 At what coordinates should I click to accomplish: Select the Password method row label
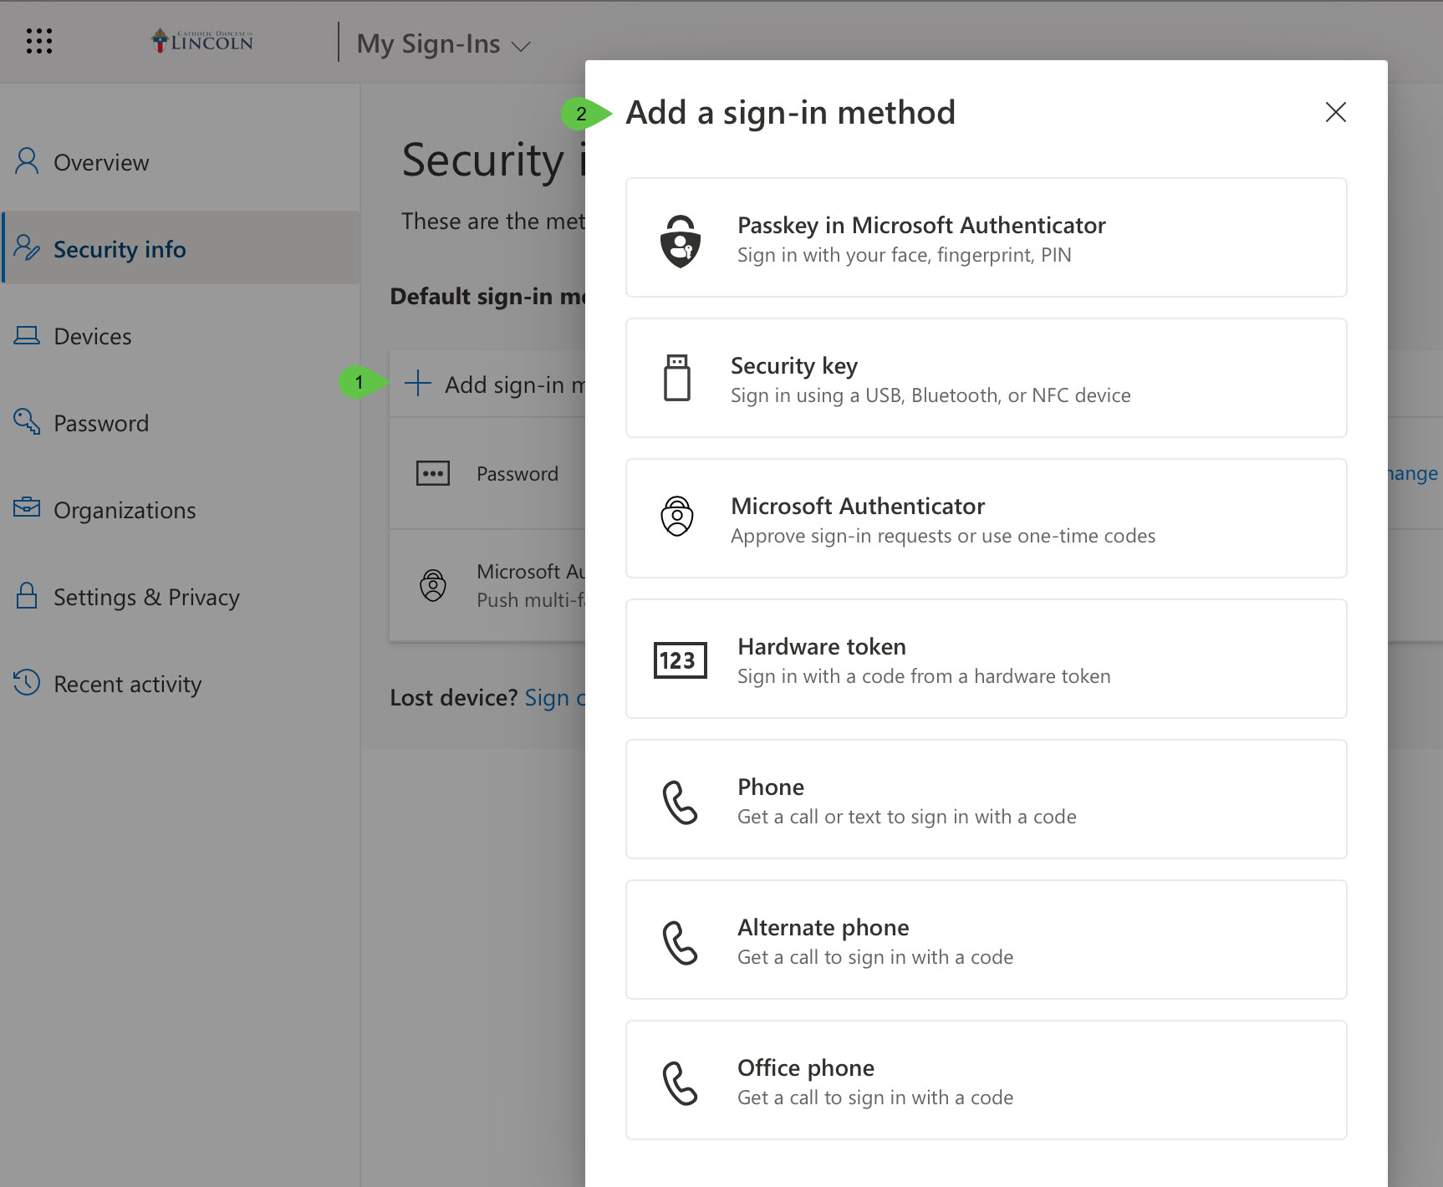(x=518, y=474)
